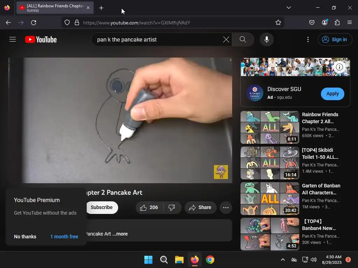
Task: Accept 1 month free Premium offer
Action: 64,237
